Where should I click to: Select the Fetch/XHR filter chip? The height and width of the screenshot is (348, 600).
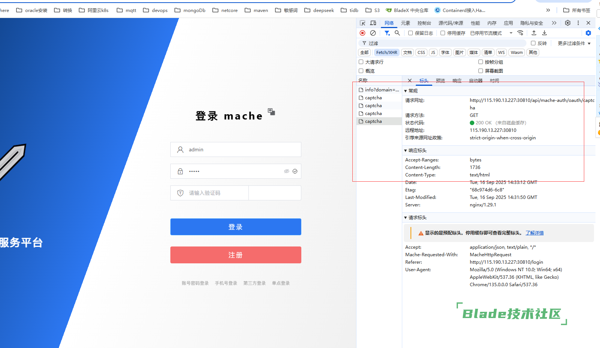[386, 52]
